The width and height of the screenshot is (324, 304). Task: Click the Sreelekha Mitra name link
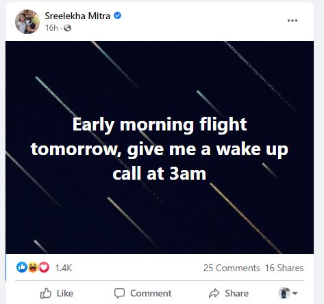point(77,16)
